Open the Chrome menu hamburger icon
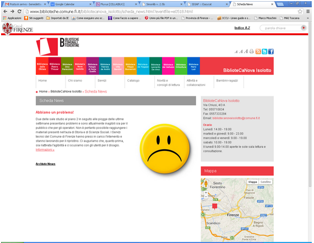The image size is (314, 243). point(308,12)
